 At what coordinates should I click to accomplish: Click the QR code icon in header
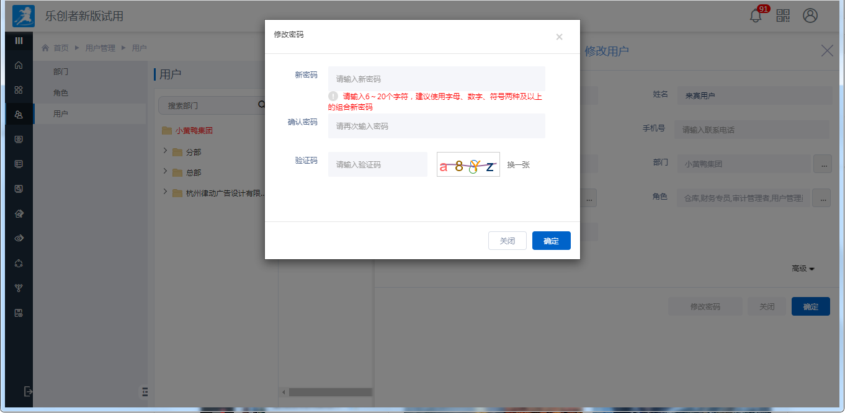783,16
